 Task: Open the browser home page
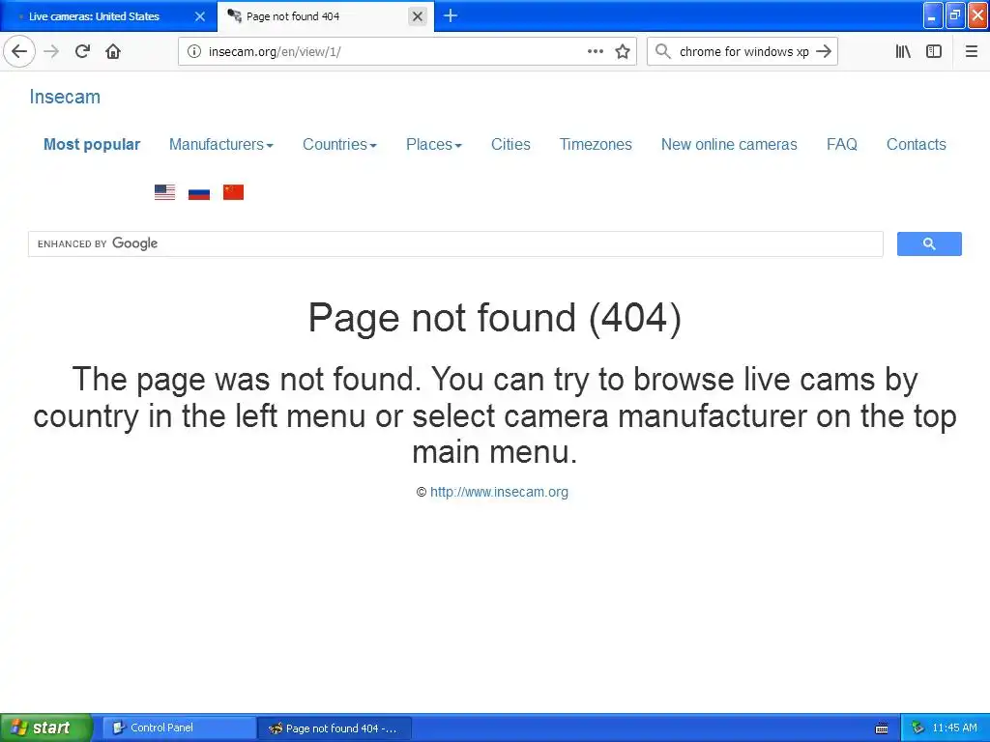[x=113, y=51]
